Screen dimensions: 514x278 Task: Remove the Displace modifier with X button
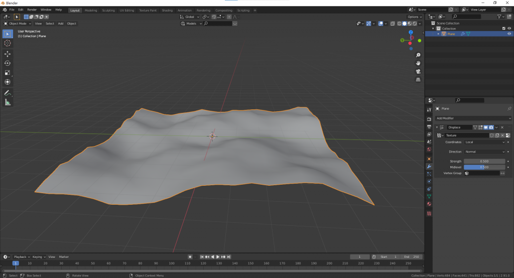502,127
